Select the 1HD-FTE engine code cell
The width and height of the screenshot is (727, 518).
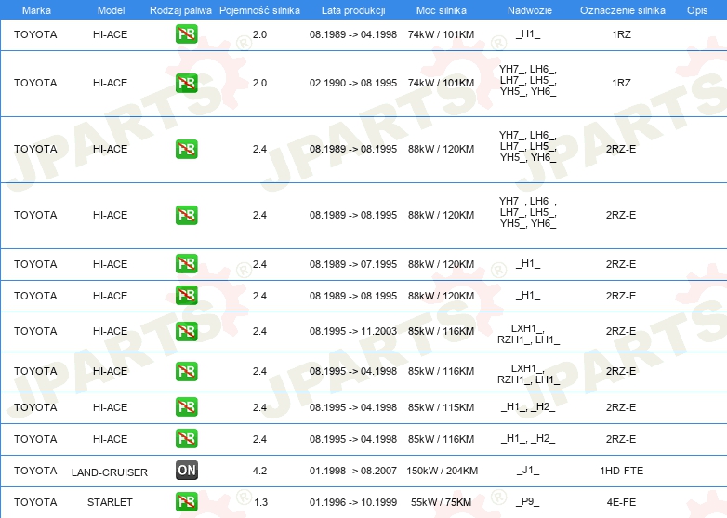click(x=621, y=471)
